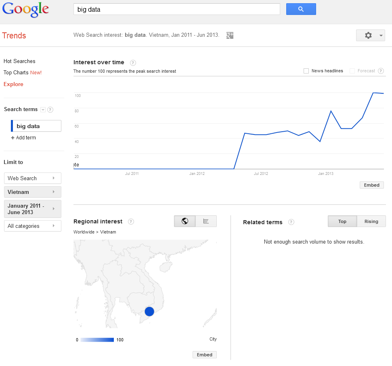Screen dimensions: 392x366
Task: Open the settings gear menu
Action: 370,36
